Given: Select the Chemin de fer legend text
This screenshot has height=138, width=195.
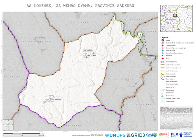Looking at the screenshot, I should tap(170, 87).
